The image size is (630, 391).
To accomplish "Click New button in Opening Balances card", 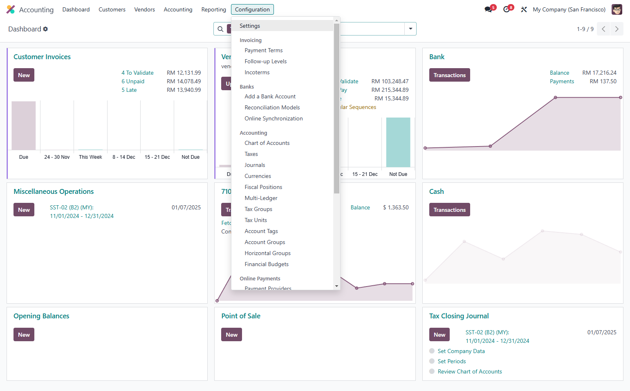I will pos(24,335).
